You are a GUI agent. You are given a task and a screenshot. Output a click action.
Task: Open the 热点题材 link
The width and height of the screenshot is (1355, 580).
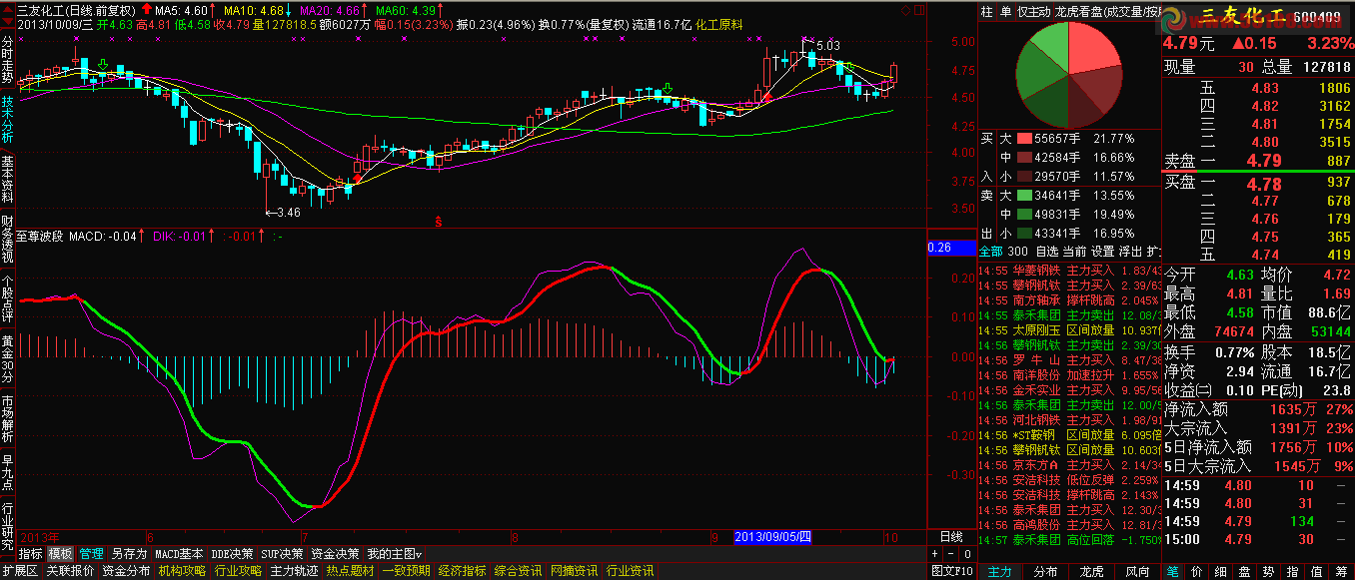(350, 571)
